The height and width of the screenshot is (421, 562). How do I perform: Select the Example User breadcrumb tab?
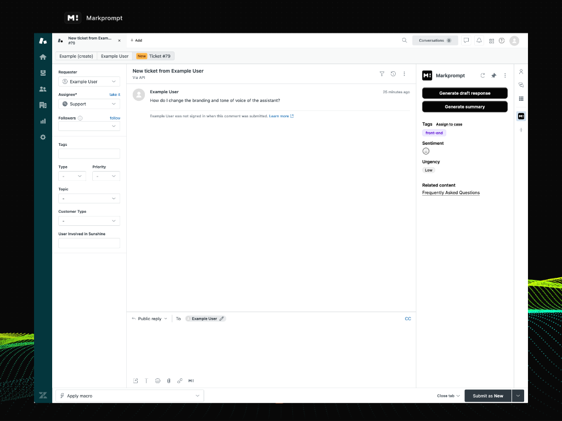point(115,56)
